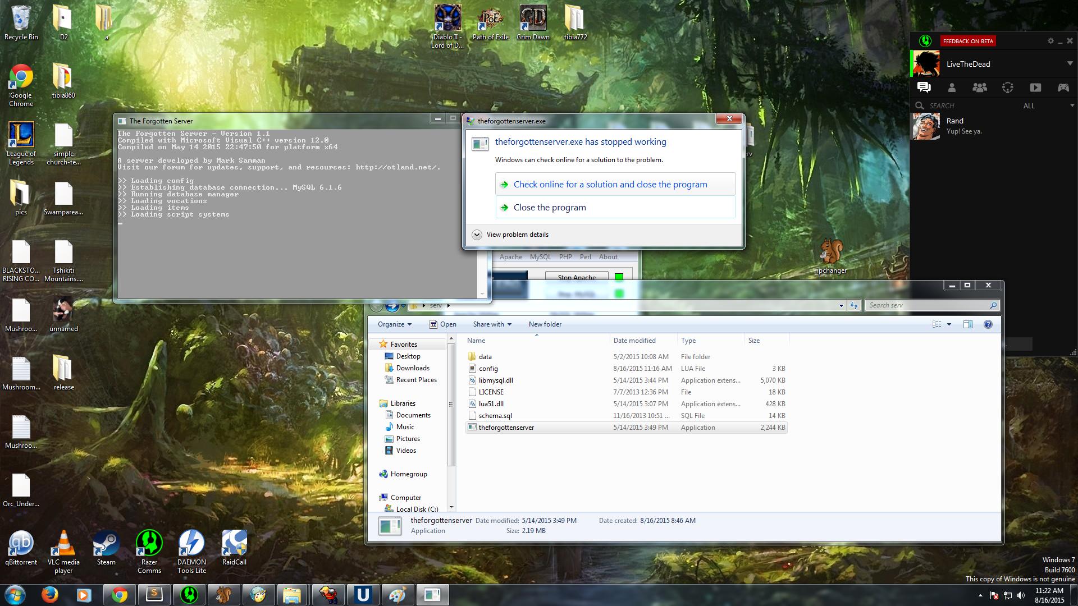Select the libmysql.dll file
The image size is (1078, 606).
pos(626,380)
